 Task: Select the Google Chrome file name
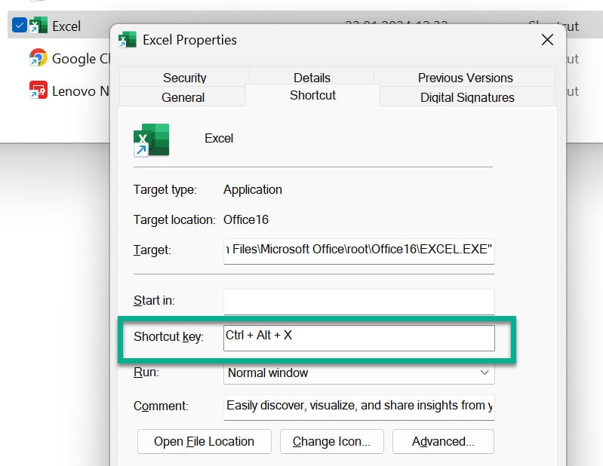(81, 58)
